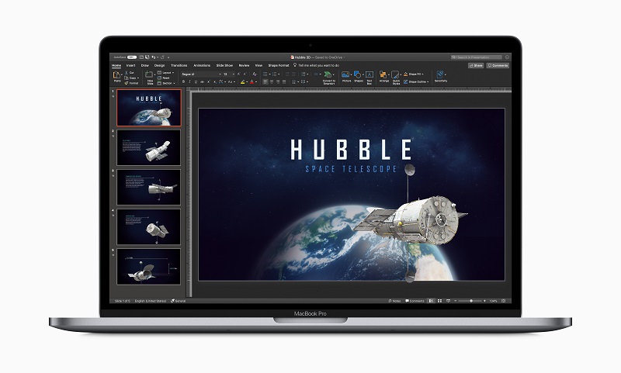Image resolution: width=621 pixels, height=373 pixels.
Task: Switch to the Transitions tab
Action: click(x=179, y=66)
